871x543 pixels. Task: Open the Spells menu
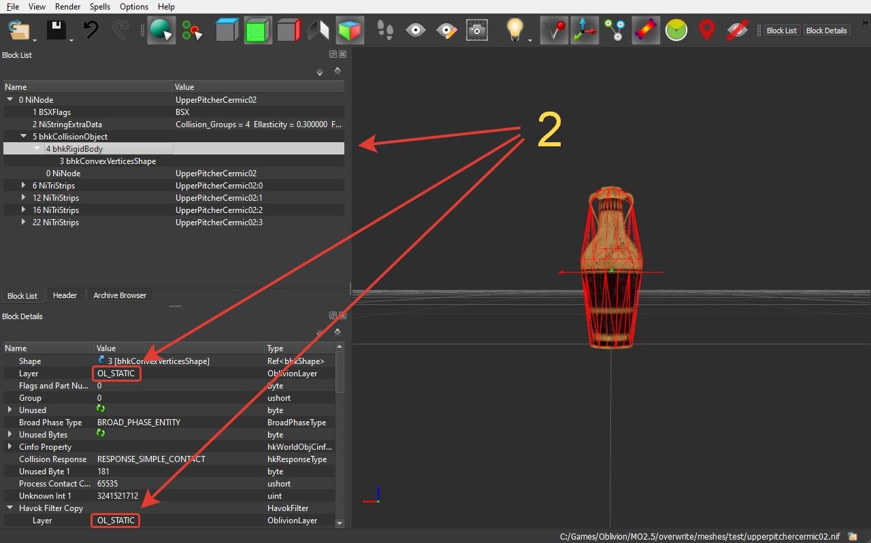100,6
